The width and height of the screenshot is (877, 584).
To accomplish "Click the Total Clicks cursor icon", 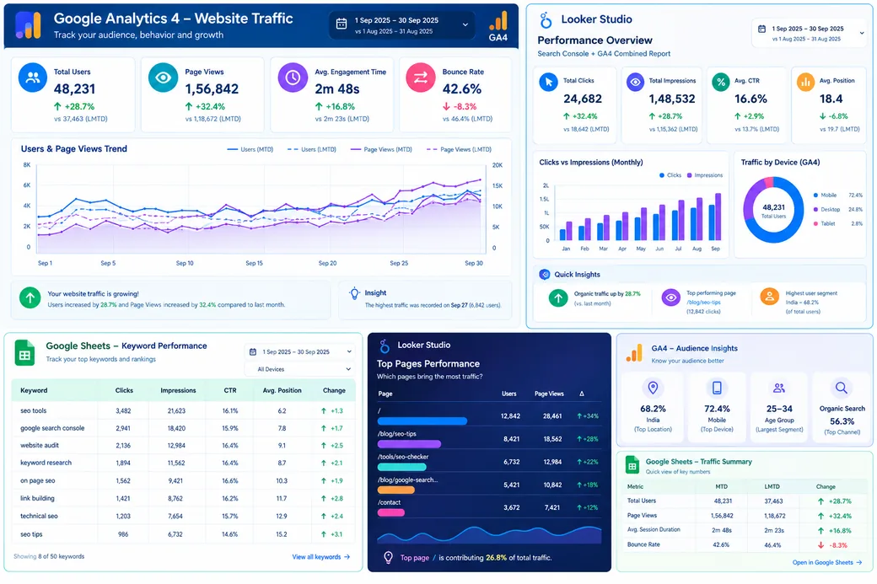I will pyautogui.click(x=549, y=82).
